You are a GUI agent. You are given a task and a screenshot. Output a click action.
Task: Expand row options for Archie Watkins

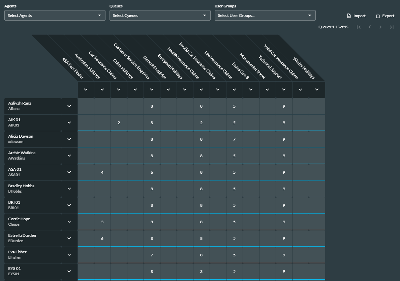(69, 156)
